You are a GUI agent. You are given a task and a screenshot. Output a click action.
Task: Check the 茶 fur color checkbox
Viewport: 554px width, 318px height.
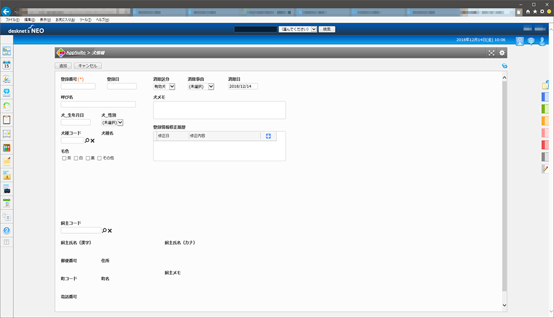[64, 158]
